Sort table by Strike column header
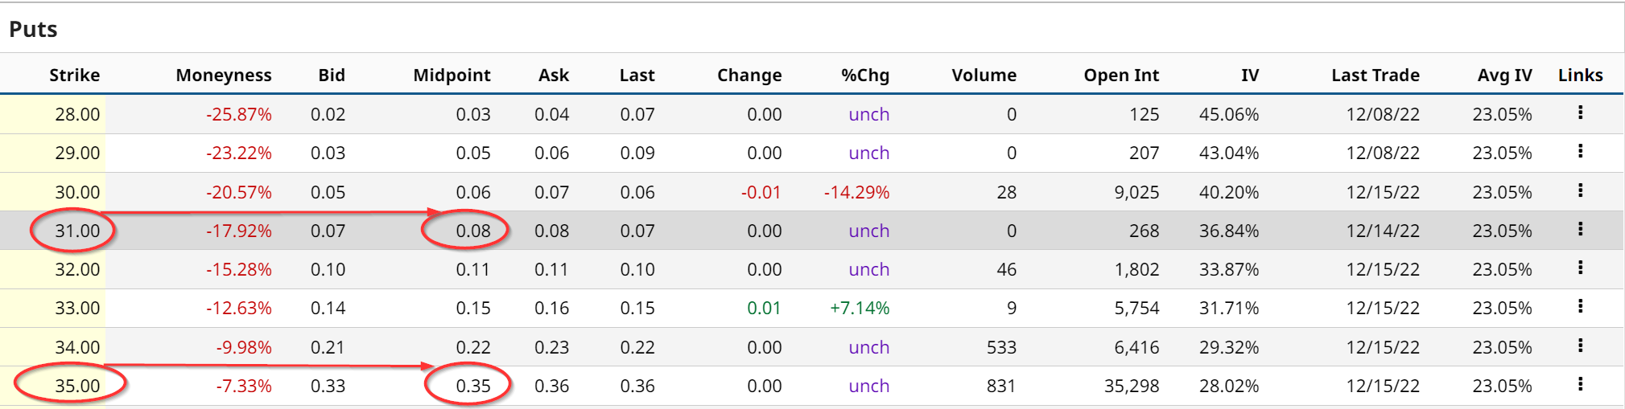1625x409 pixels. 74,76
